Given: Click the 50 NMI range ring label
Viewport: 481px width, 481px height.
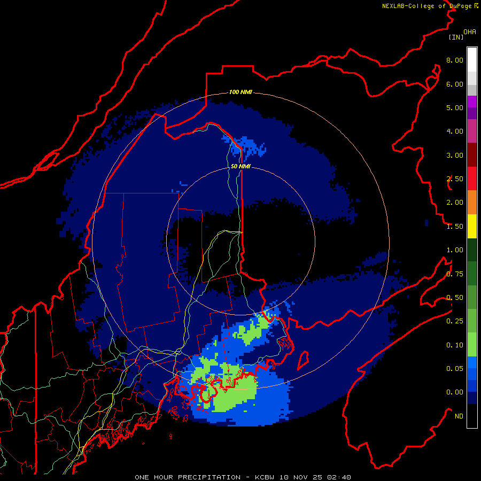Looking at the screenshot, I should coord(241,166).
